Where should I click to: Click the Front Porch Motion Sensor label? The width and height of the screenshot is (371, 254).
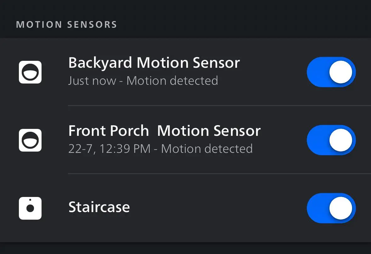pyautogui.click(x=165, y=130)
